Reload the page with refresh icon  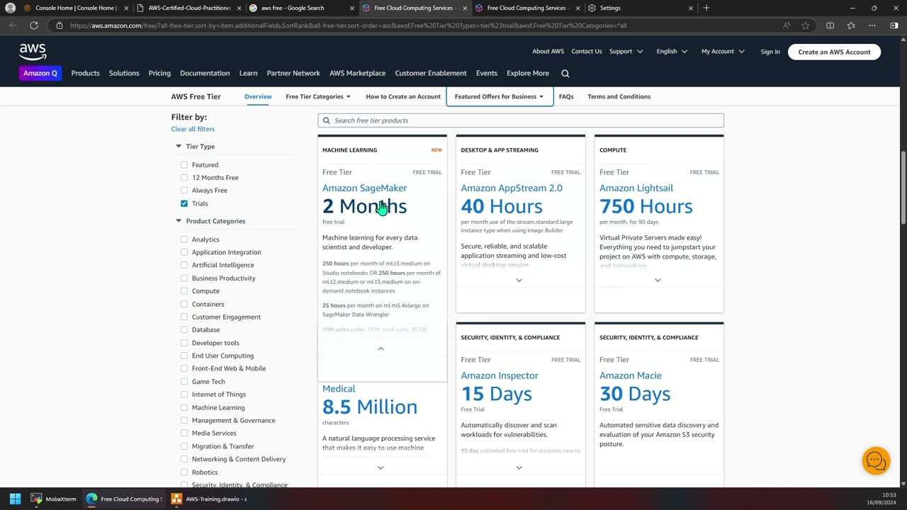pyautogui.click(x=33, y=25)
